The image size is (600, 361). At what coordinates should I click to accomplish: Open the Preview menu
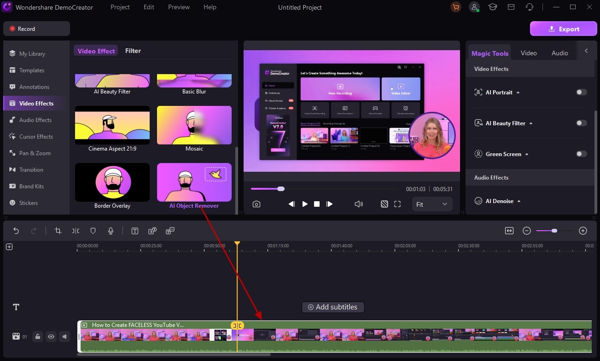click(x=179, y=7)
